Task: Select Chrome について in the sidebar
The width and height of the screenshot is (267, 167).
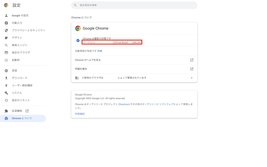Action: pyautogui.click(x=23, y=119)
